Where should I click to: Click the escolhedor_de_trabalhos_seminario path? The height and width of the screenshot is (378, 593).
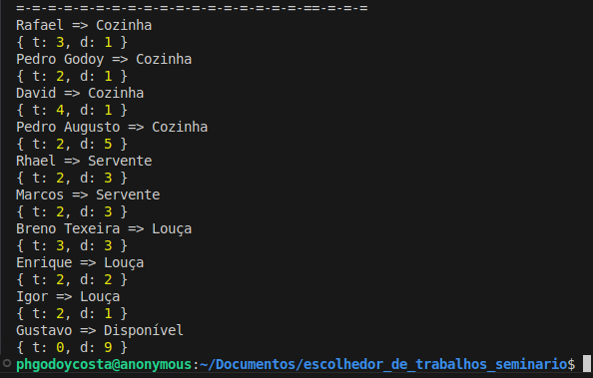pos(435,364)
